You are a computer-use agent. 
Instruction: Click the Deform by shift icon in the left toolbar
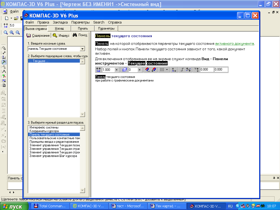(3, 123)
